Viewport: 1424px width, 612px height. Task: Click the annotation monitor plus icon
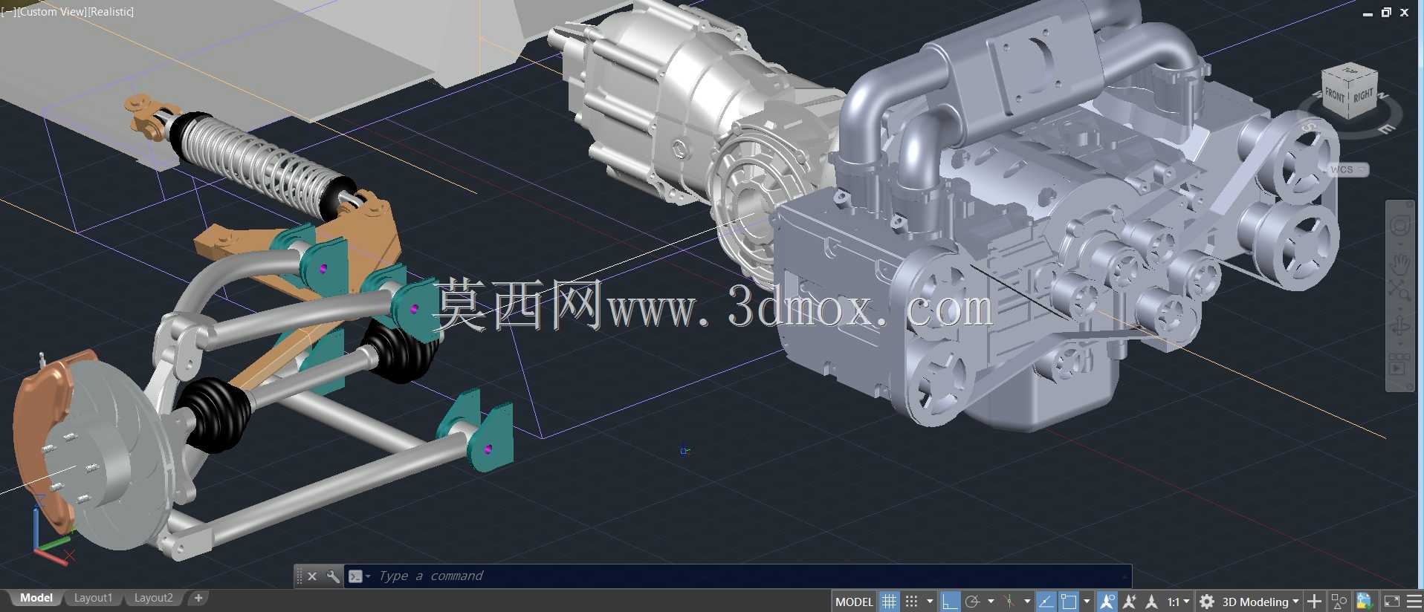coord(1315,602)
